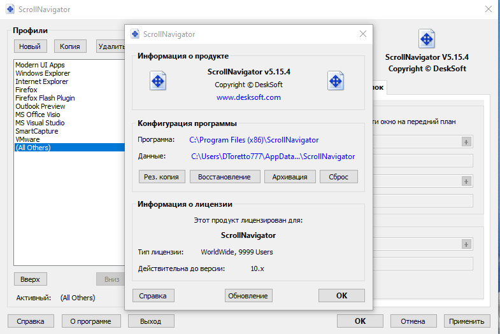The height and width of the screenshot is (334, 500).
Task: Select the (All Others) profile
Action: [69, 148]
